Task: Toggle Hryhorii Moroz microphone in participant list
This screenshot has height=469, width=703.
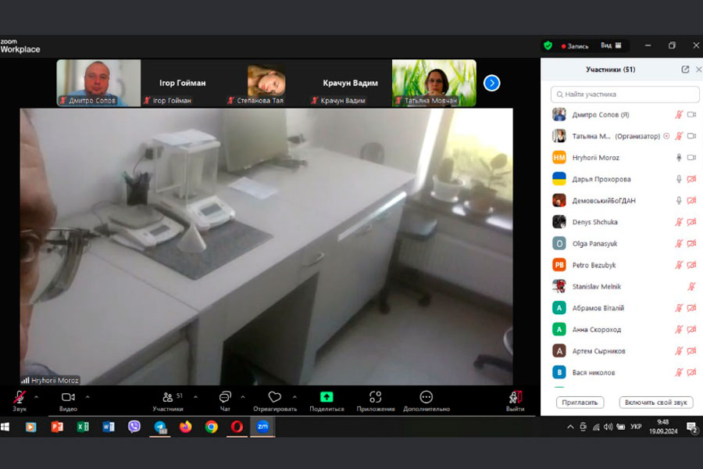Action: pos(679,157)
